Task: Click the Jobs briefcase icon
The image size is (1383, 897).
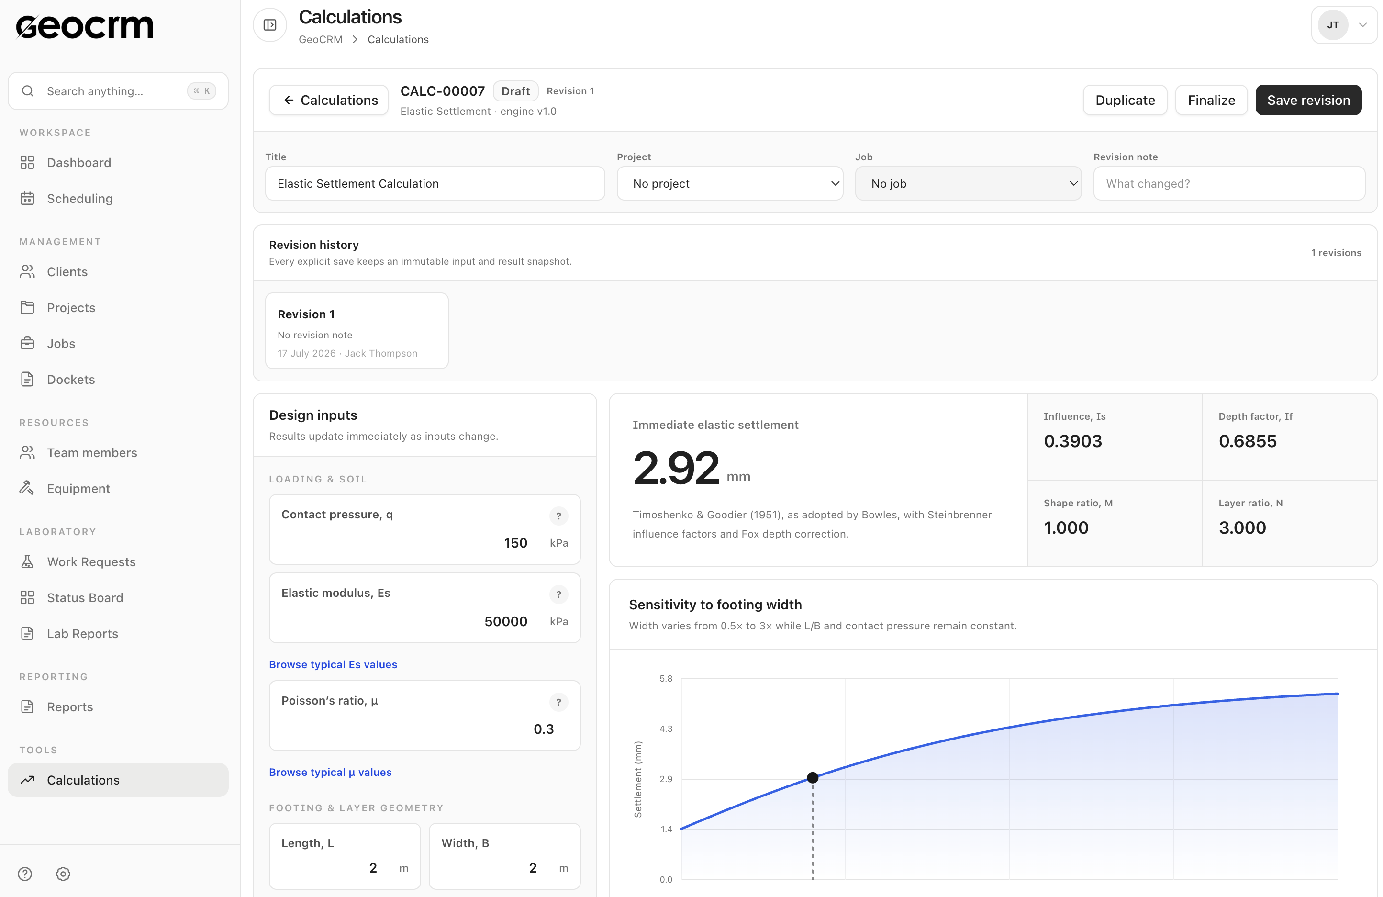Action: coord(27,344)
